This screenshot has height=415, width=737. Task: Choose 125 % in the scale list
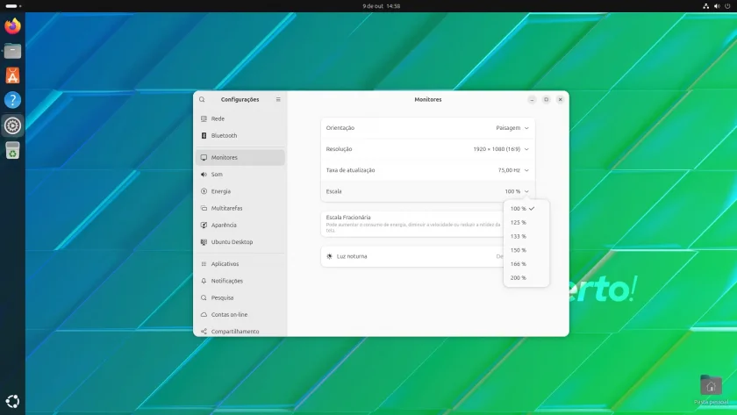526,222
